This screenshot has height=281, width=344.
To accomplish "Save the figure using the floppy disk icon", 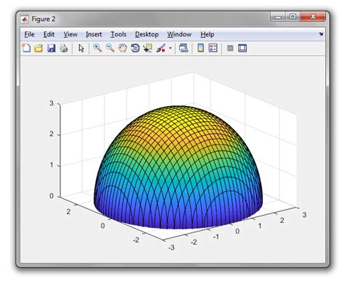I will click(52, 48).
